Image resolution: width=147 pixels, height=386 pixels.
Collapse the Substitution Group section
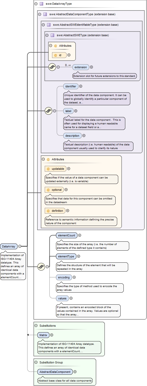click(x=36, y=362)
